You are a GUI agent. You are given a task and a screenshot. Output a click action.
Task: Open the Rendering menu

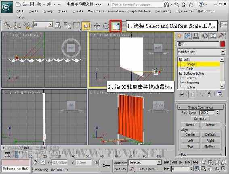(163, 11)
